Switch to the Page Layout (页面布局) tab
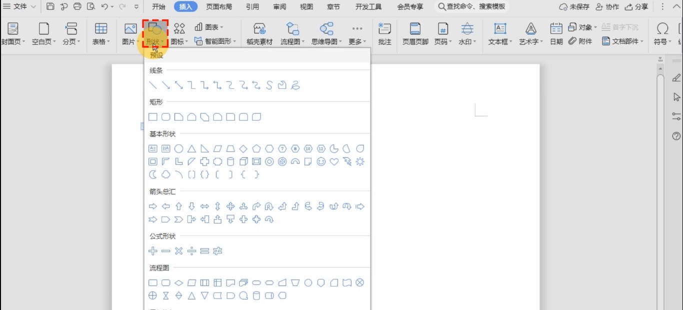683x310 pixels. (x=219, y=6)
